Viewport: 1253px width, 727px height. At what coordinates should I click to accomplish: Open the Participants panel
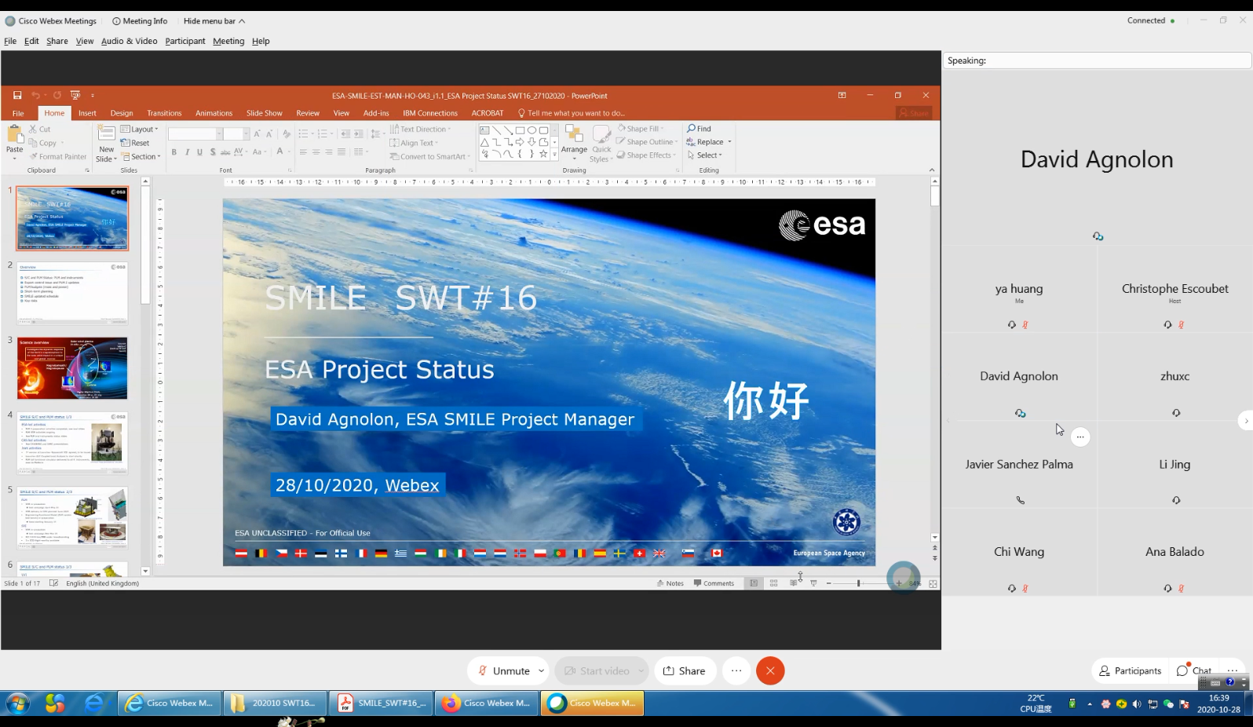point(1130,670)
